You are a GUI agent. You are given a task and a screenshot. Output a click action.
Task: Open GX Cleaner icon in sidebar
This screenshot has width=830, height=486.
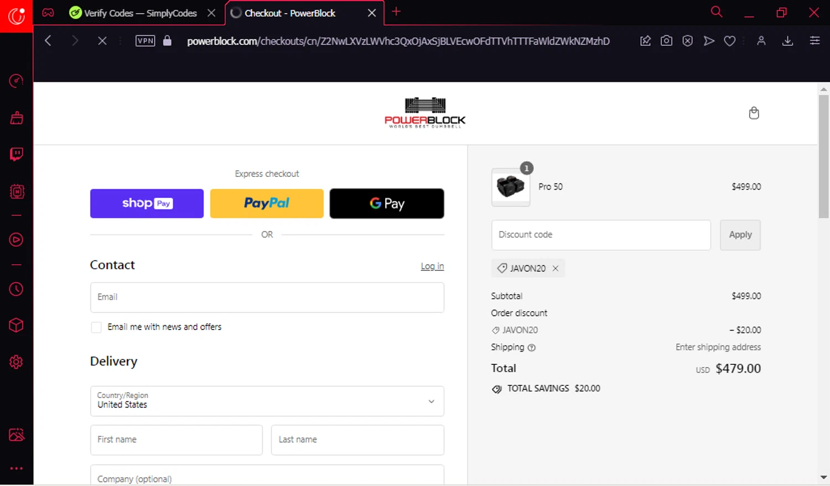pyautogui.click(x=16, y=118)
